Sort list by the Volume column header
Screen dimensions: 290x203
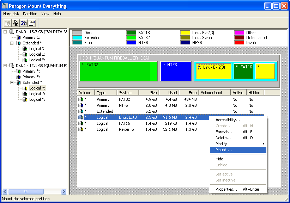[x=86, y=93]
